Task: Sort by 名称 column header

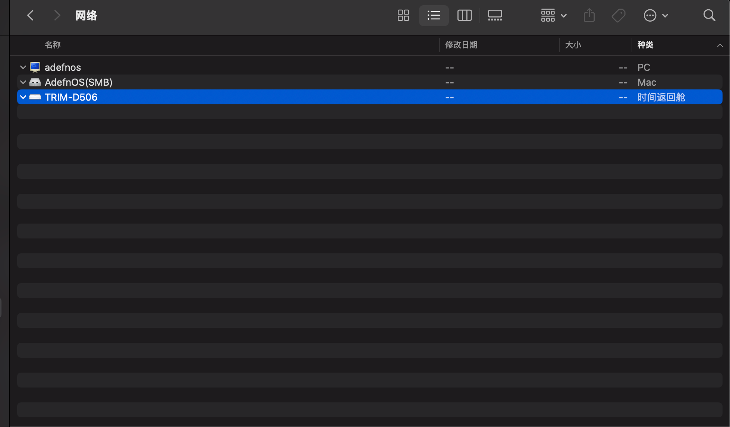Action: click(53, 45)
